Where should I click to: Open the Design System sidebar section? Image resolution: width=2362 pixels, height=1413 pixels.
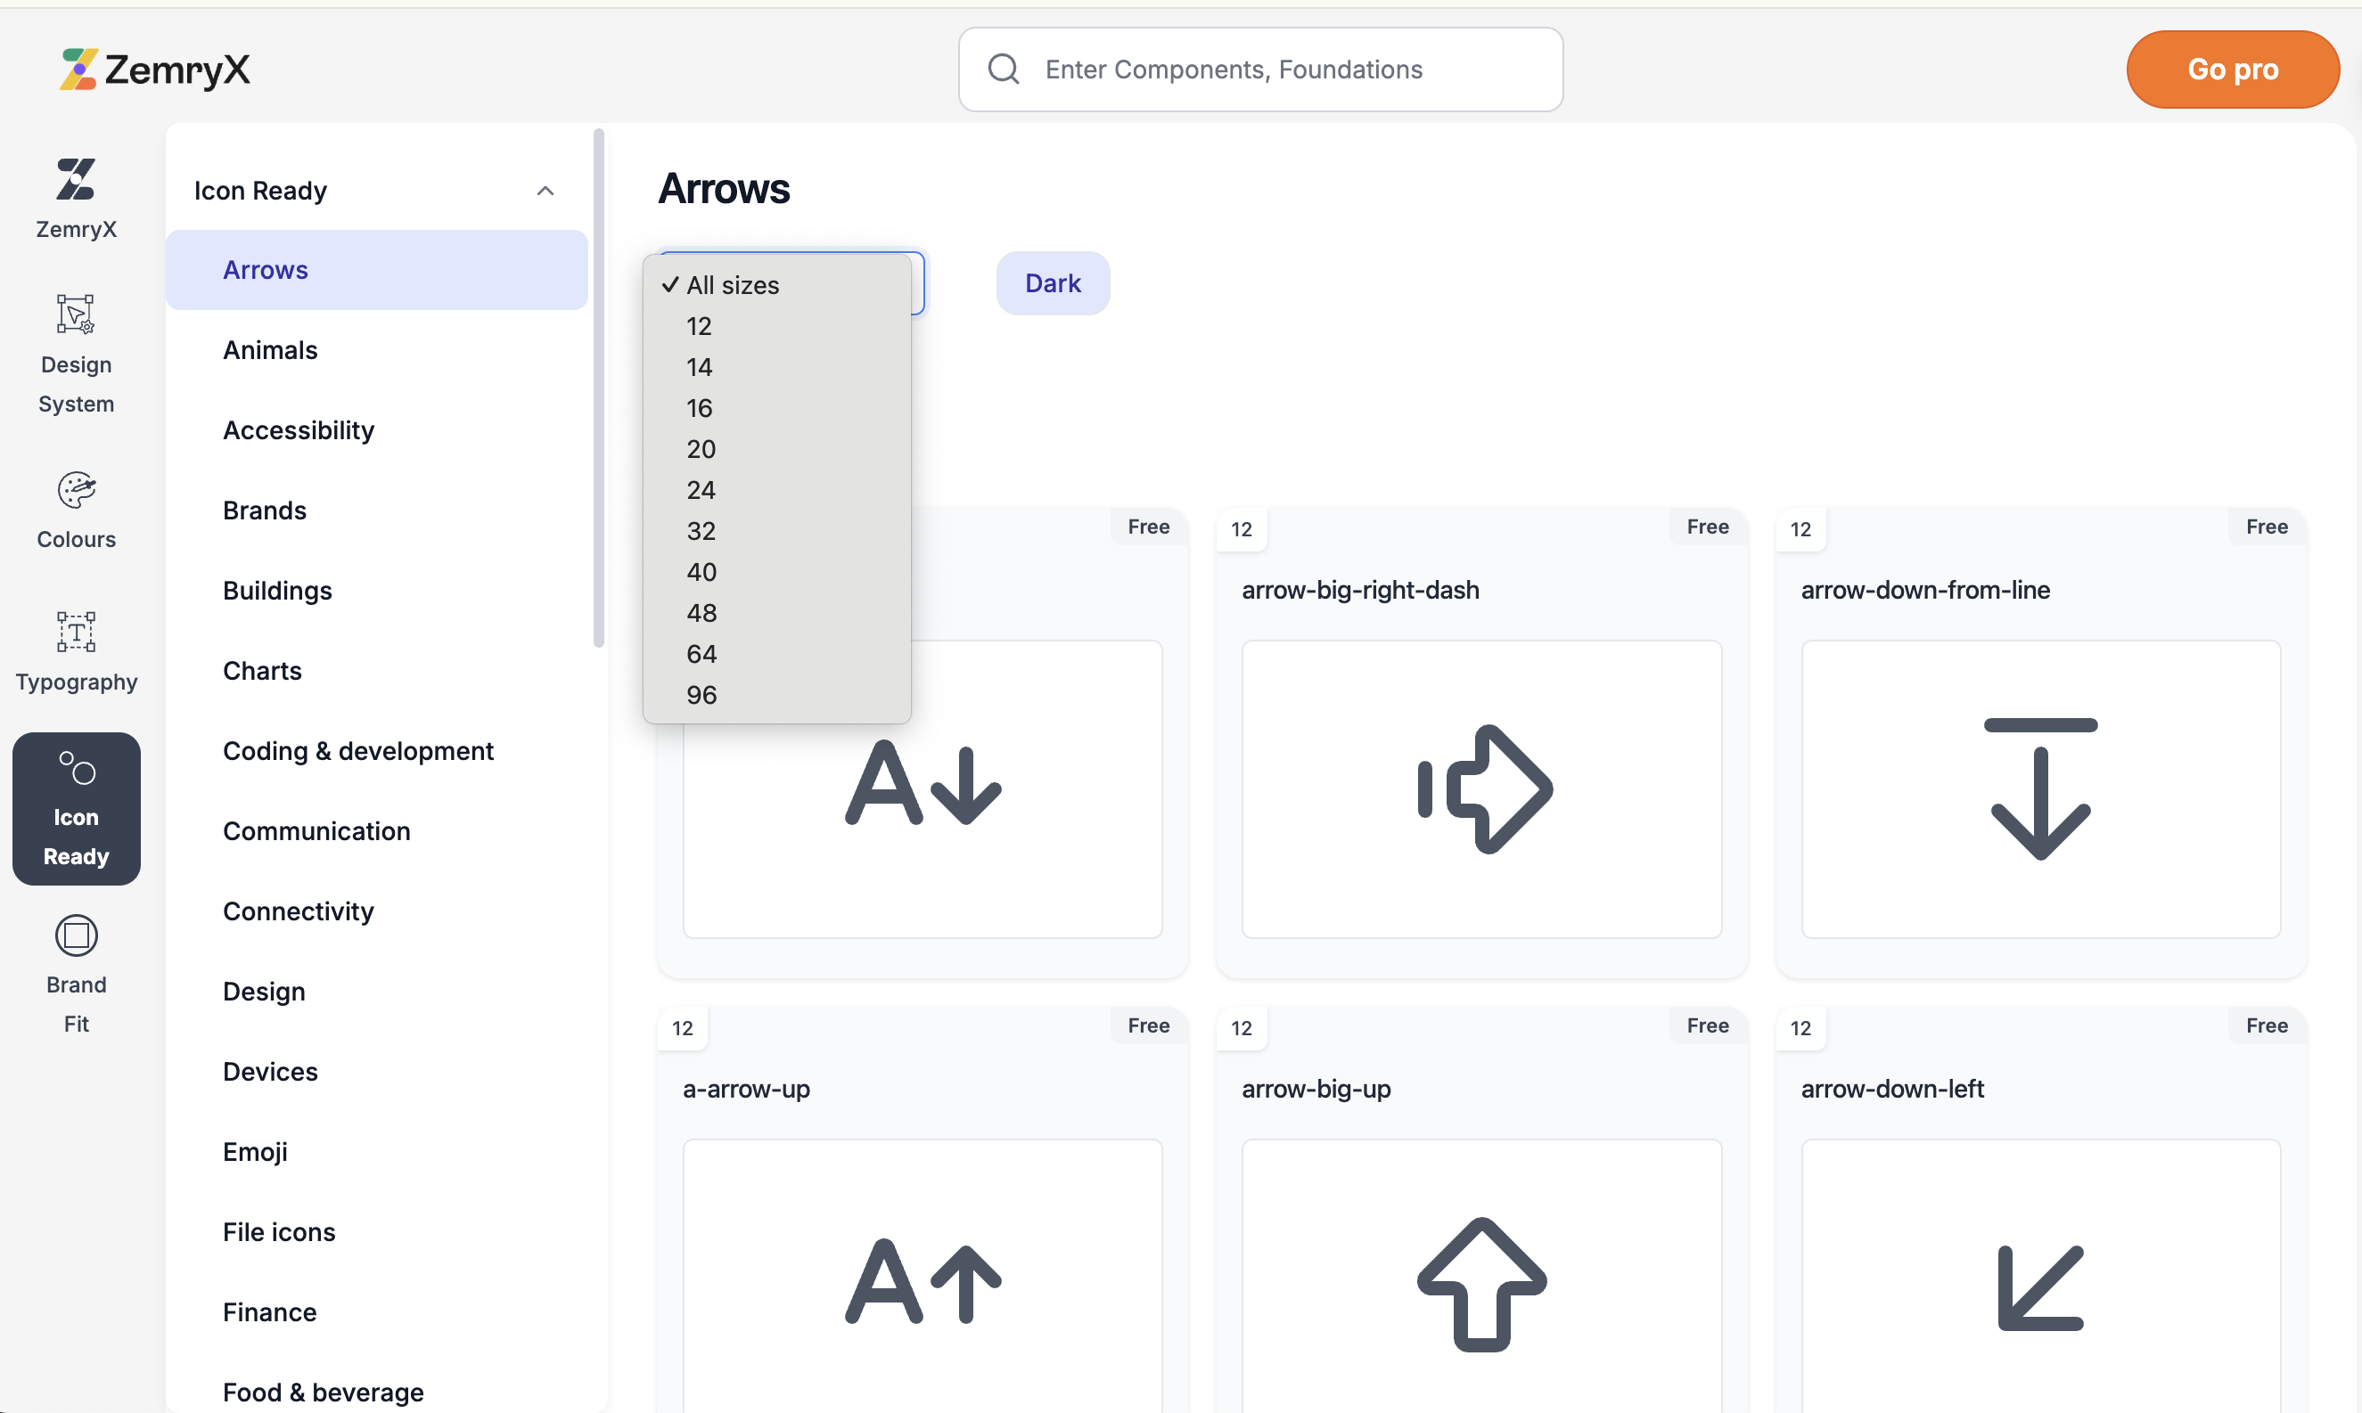[x=76, y=355]
